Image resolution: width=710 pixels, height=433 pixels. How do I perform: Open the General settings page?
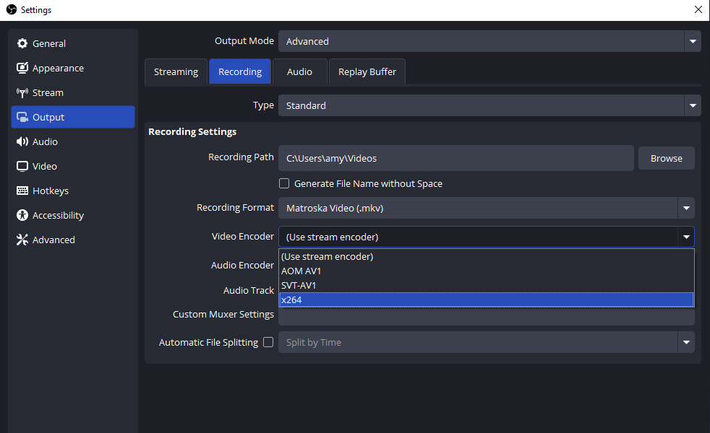(73, 43)
